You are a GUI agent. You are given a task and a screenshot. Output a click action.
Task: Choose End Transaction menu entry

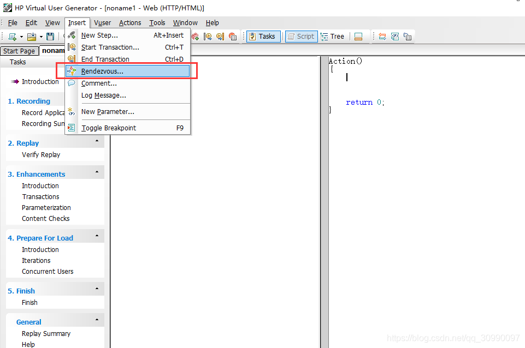(x=128, y=59)
